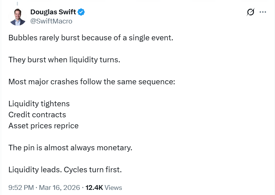Open Douglas Swift's profile picture
Image resolution: width=275 pixels, height=195 pixels.
[18, 17]
